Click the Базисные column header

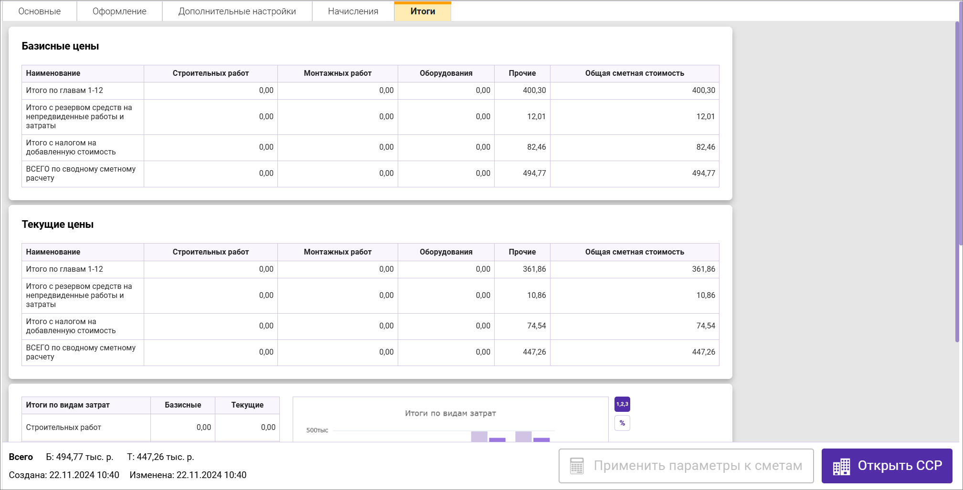[183, 405]
